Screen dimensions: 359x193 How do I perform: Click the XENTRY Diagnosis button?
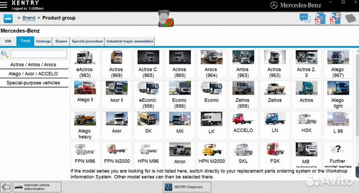point(187,187)
